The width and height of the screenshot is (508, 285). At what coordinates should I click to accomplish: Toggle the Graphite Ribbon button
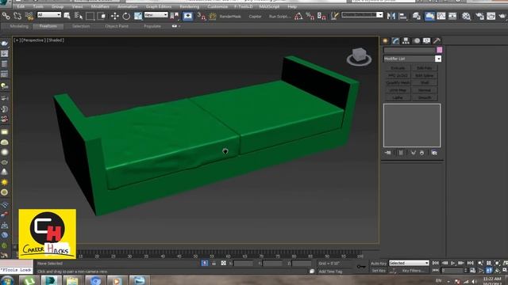click(429, 16)
